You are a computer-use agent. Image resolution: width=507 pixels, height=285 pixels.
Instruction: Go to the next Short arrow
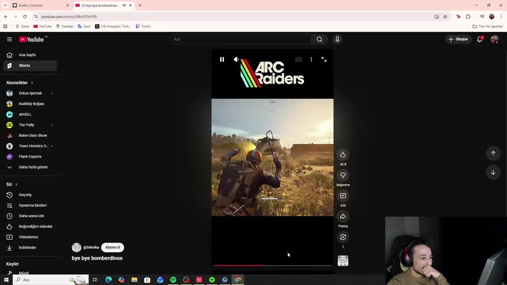tap(493, 172)
